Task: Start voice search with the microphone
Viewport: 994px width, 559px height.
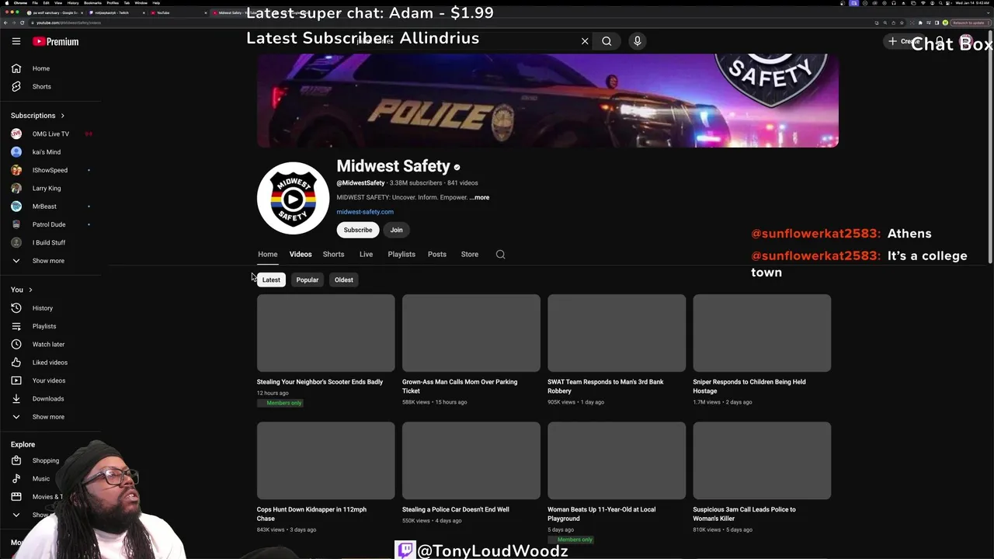Action: (637, 41)
